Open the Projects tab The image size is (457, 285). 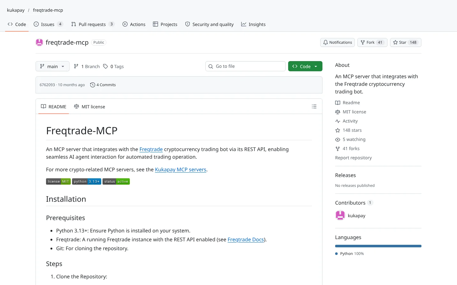coord(165,24)
